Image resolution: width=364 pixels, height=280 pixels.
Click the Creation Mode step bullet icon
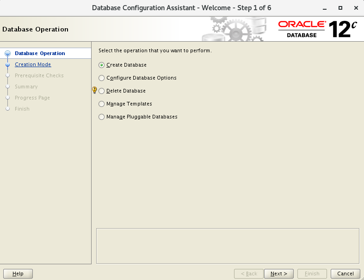click(x=7, y=65)
